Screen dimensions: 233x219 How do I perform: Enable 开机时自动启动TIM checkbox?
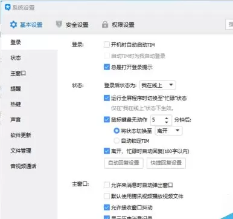tap(107, 45)
